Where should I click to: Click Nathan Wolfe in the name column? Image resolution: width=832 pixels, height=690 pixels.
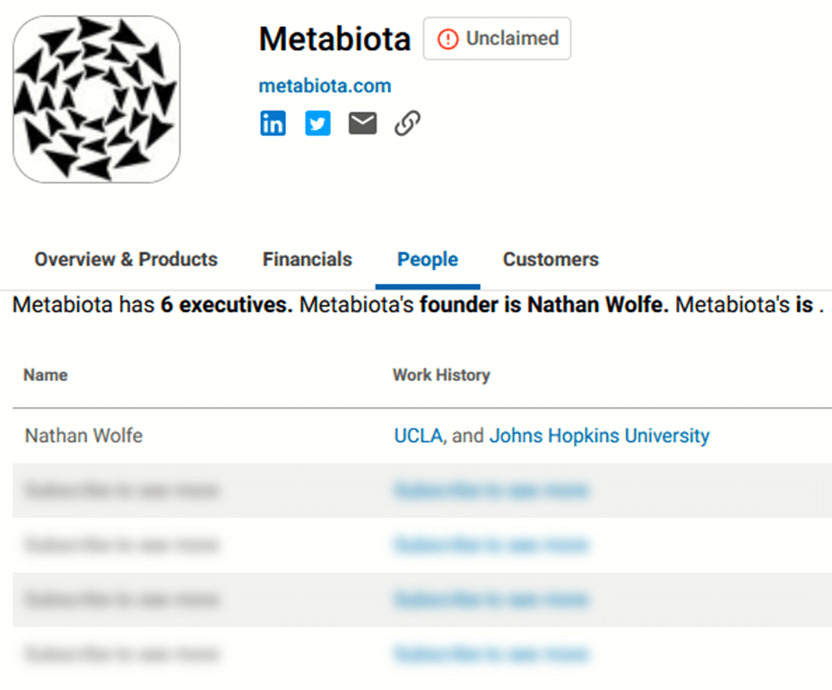[84, 436]
